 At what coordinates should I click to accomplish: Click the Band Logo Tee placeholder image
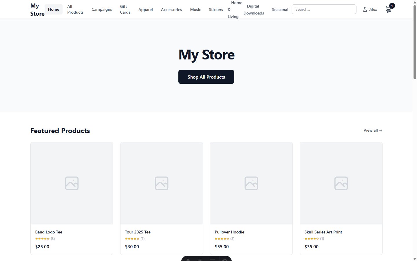pos(72,183)
